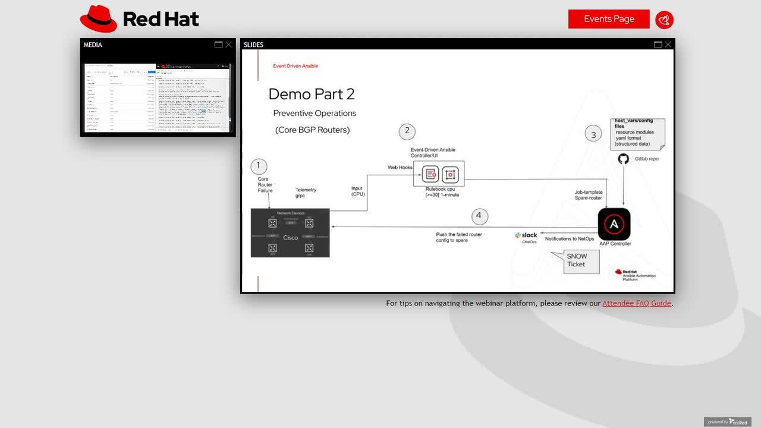
Task: Click the GitHub icon on the slide
Action: [x=623, y=159]
